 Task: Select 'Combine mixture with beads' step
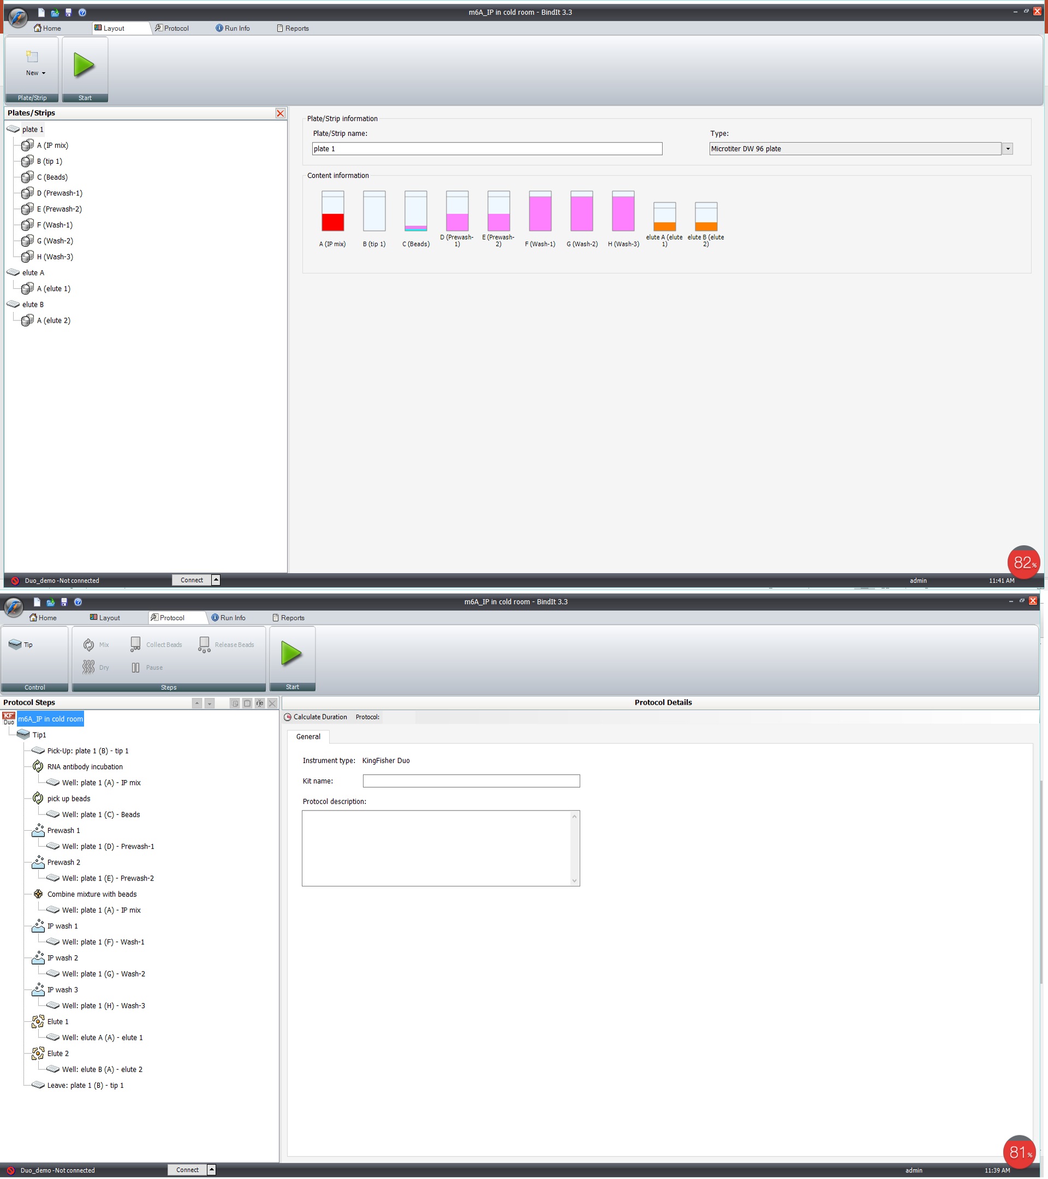92,894
